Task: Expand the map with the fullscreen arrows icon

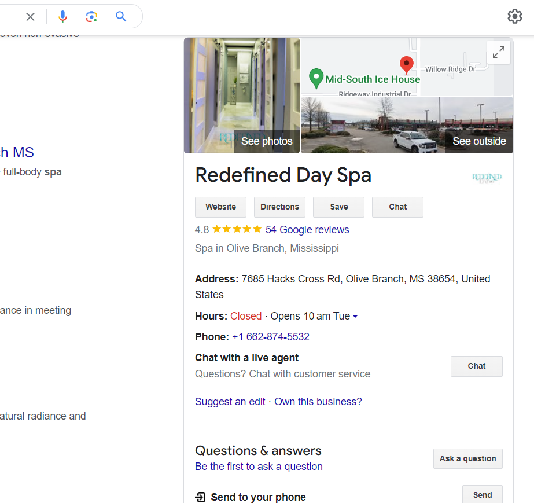Action: point(498,52)
